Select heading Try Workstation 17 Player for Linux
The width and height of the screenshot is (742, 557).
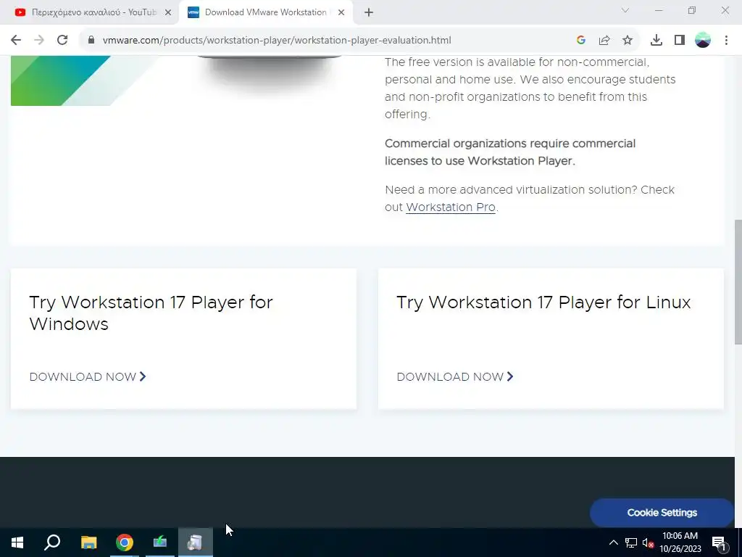pos(543,302)
